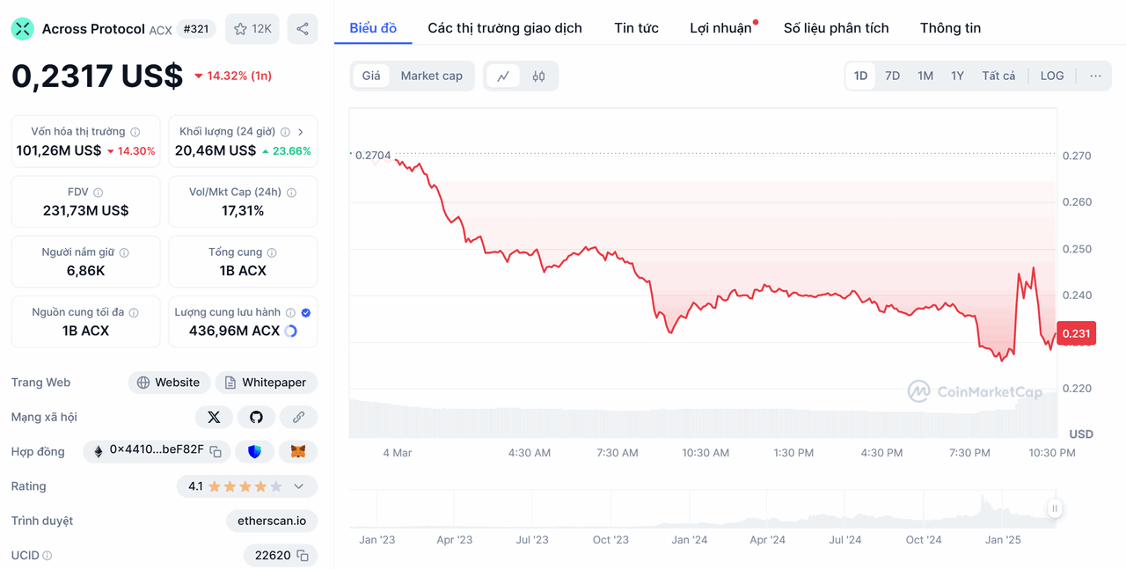
Task: Click the 231,73M US$ FDV value
Action: pos(85,211)
